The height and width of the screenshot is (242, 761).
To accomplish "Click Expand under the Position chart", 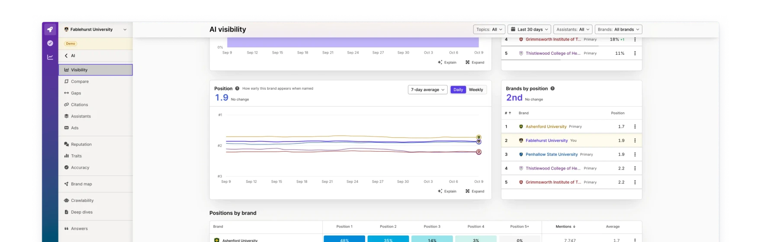I will coord(475,191).
